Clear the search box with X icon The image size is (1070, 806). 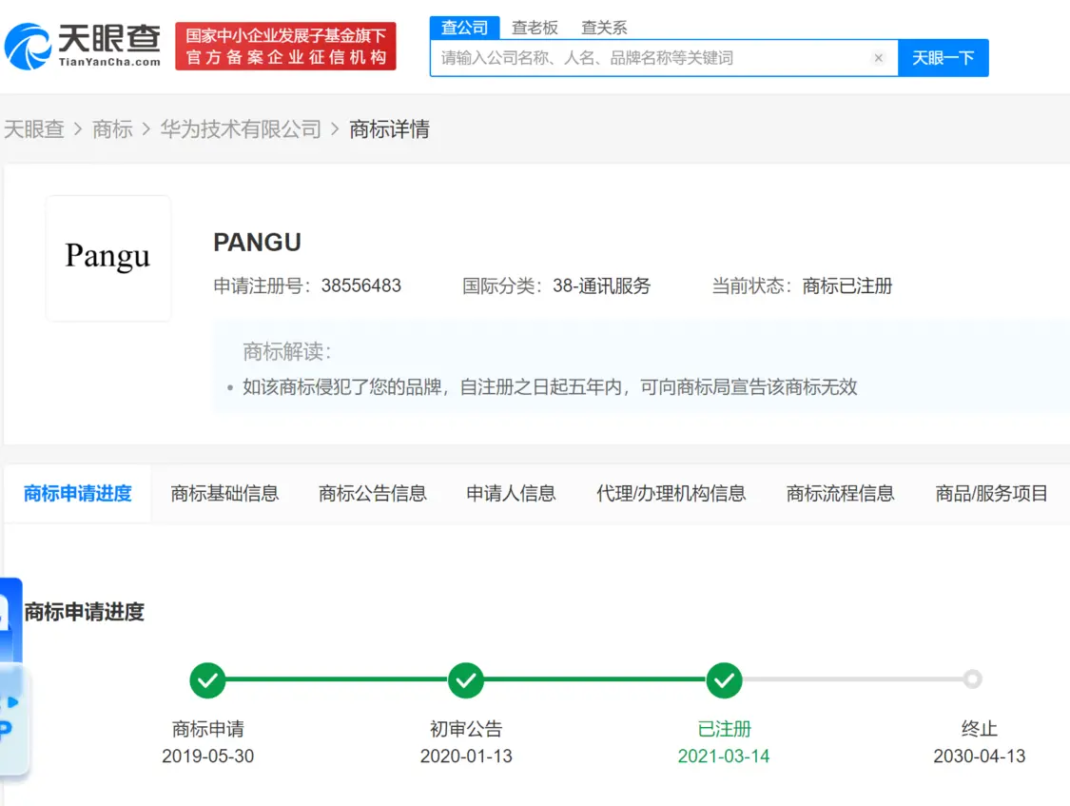(878, 58)
